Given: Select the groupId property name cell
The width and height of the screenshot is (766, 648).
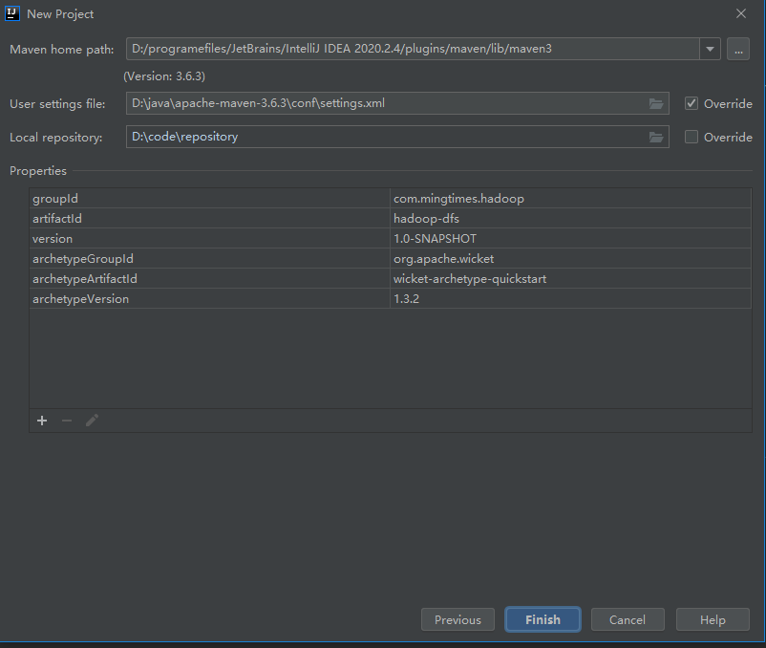Looking at the screenshot, I should coord(209,199).
